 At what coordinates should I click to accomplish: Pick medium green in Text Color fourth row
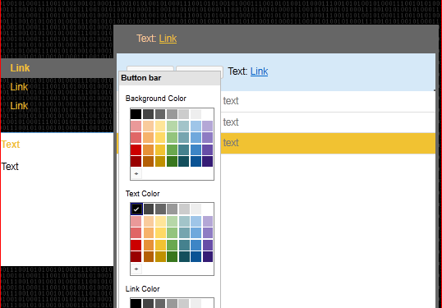(x=173, y=245)
